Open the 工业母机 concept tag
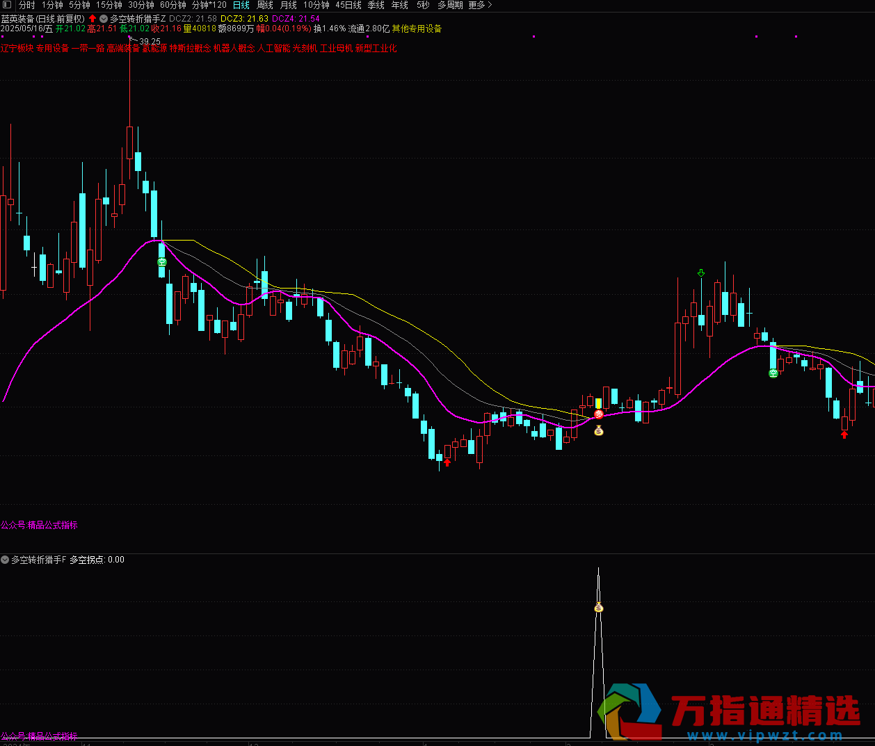The image size is (875, 746). 337,48
